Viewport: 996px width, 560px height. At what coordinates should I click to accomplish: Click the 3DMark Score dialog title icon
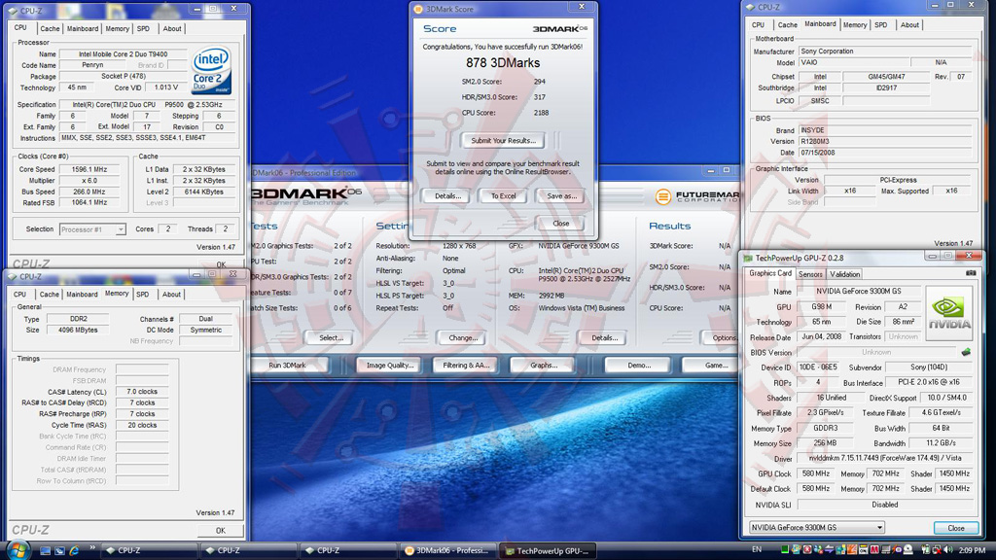418,9
